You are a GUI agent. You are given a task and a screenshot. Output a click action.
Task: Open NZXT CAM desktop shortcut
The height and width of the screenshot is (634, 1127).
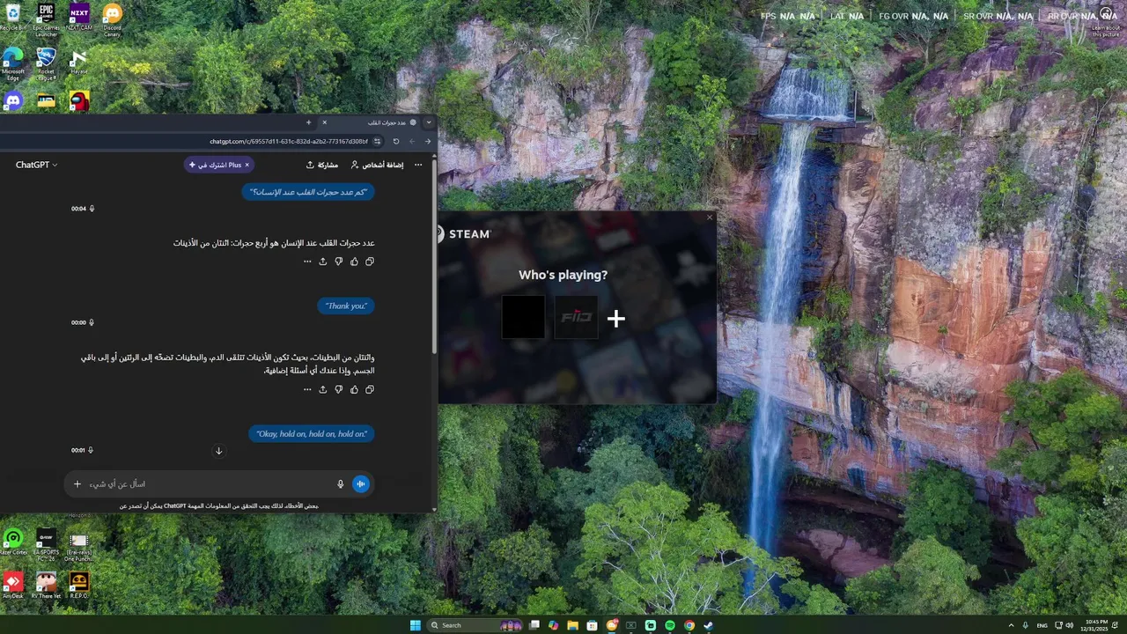tap(79, 16)
